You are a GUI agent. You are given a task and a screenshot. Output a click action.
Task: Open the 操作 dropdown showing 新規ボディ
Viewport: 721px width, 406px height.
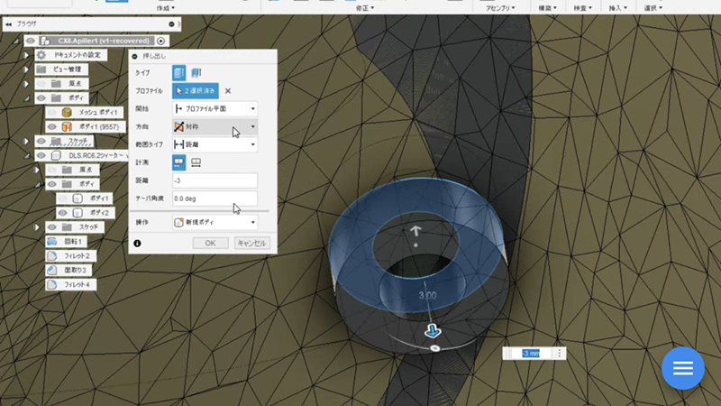coord(214,221)
